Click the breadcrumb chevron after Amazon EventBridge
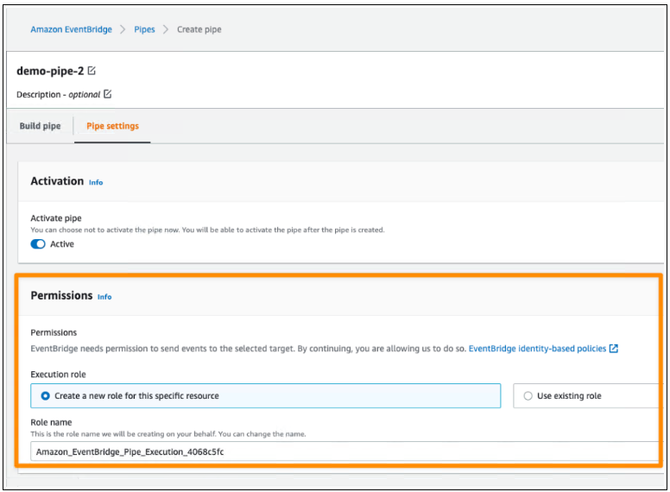The image size is (670, 492). click(123, 29)
